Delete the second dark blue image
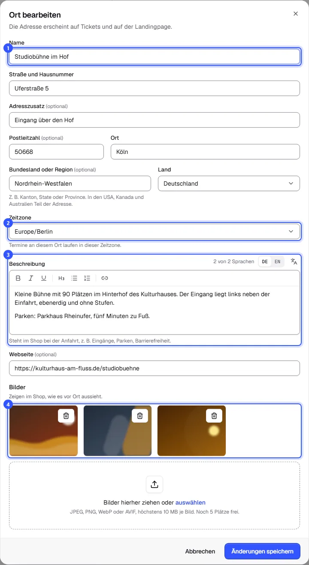 140,416
